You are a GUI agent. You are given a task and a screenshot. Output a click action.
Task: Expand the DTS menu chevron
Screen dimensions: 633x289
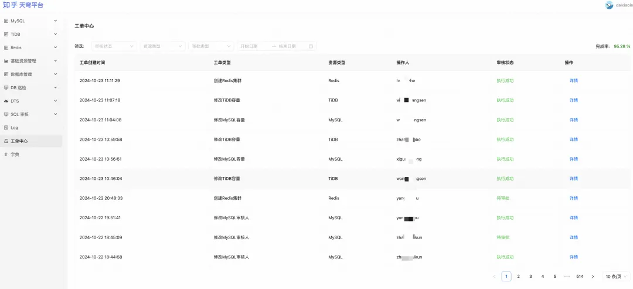[55, 100]
